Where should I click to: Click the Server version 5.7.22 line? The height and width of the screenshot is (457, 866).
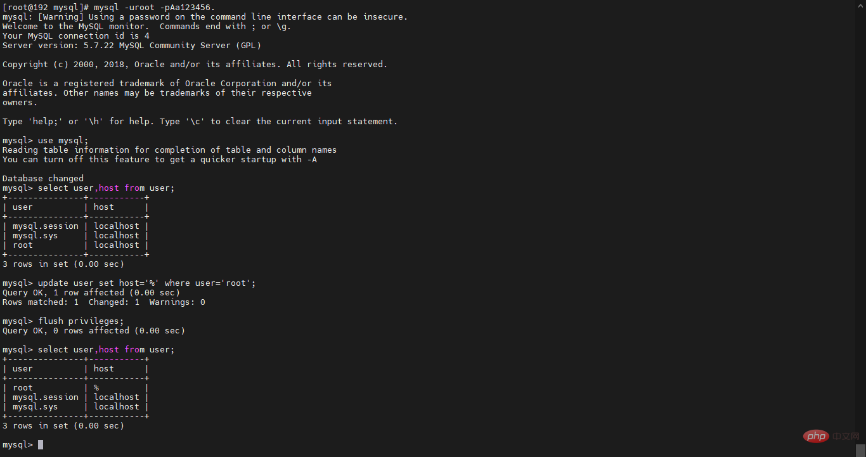click(132, 46)
